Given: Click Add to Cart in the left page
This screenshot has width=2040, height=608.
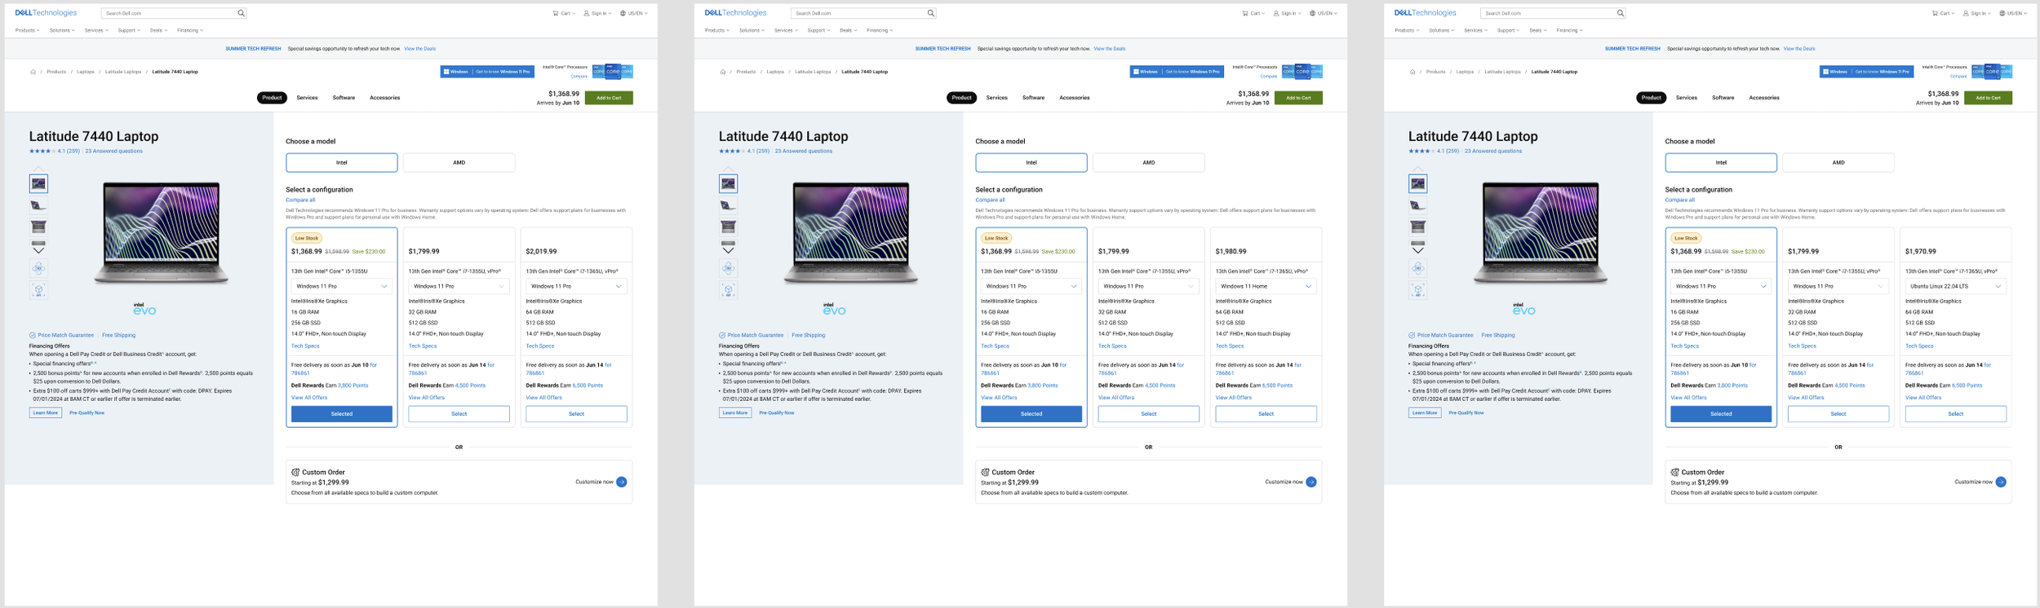Looking at the screenshot, I should 609,98.
